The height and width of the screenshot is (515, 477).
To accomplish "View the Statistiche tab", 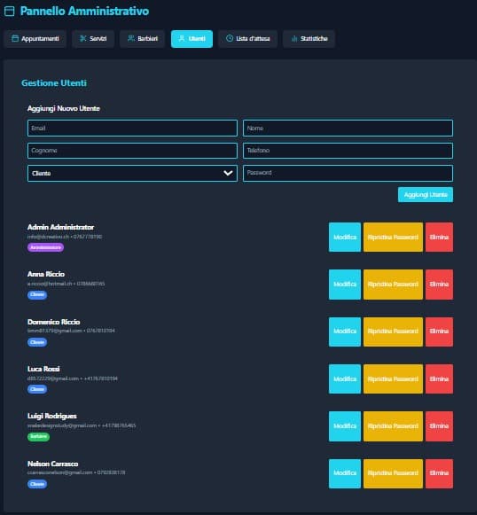I will (x=309, y=39).
